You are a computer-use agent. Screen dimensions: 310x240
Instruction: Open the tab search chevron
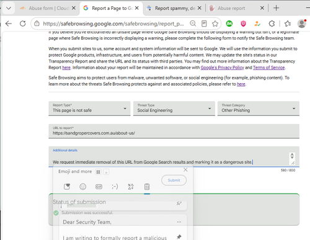coord(9,8)
